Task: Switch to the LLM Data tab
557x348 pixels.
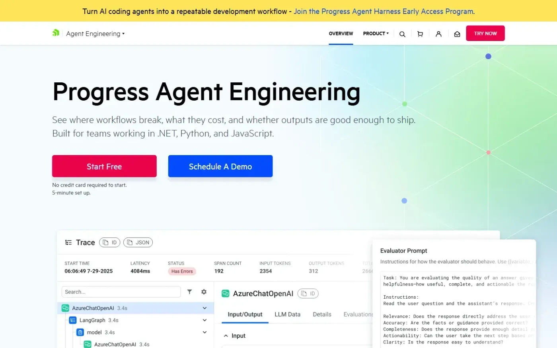Action: (x=287, y=314)
